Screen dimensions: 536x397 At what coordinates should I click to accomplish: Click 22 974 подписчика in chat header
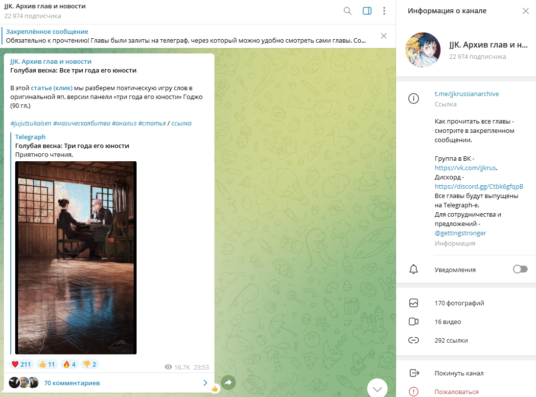[32, 16]
